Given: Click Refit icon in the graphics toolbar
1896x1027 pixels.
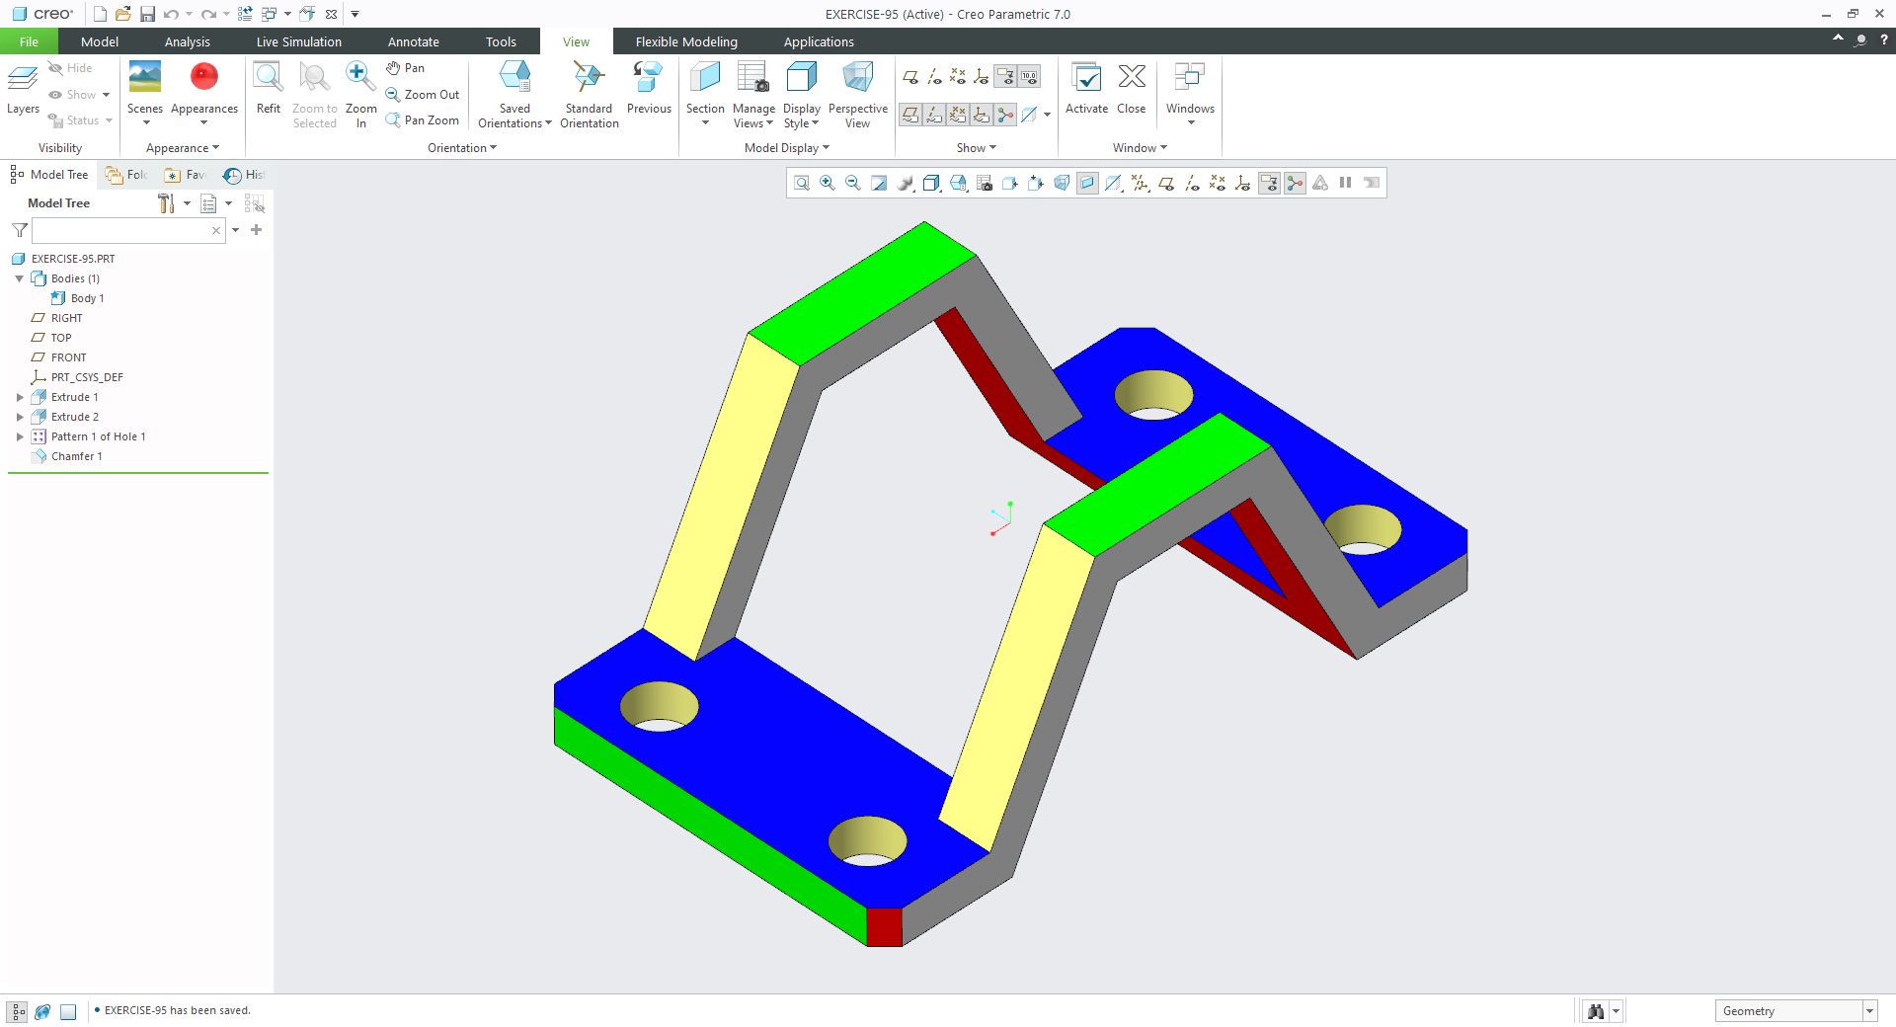Looking at the screenshot, I should 802,183.
